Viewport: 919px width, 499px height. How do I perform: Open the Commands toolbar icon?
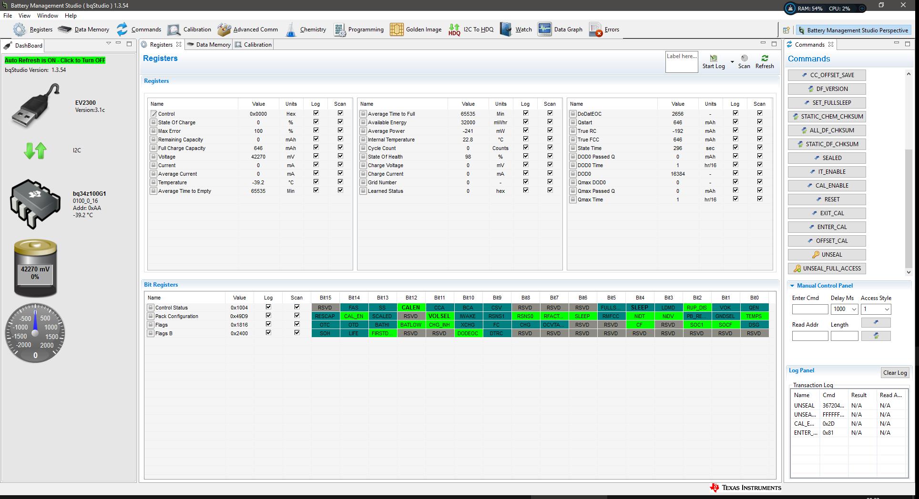coord(123,30)
